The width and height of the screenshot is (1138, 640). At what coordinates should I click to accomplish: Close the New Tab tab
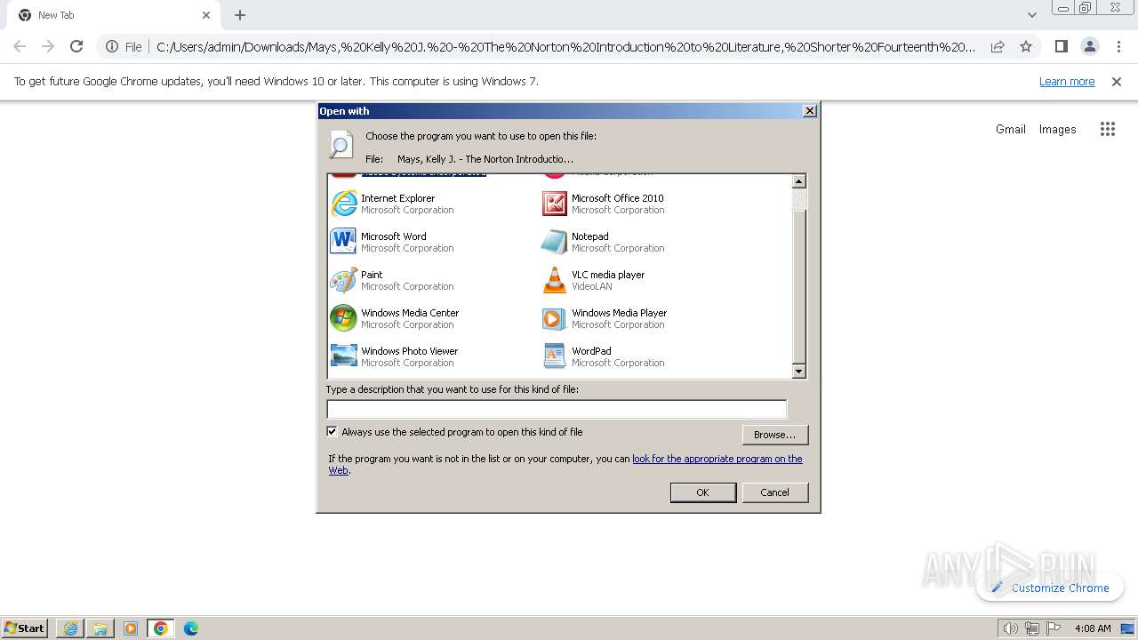206,15
